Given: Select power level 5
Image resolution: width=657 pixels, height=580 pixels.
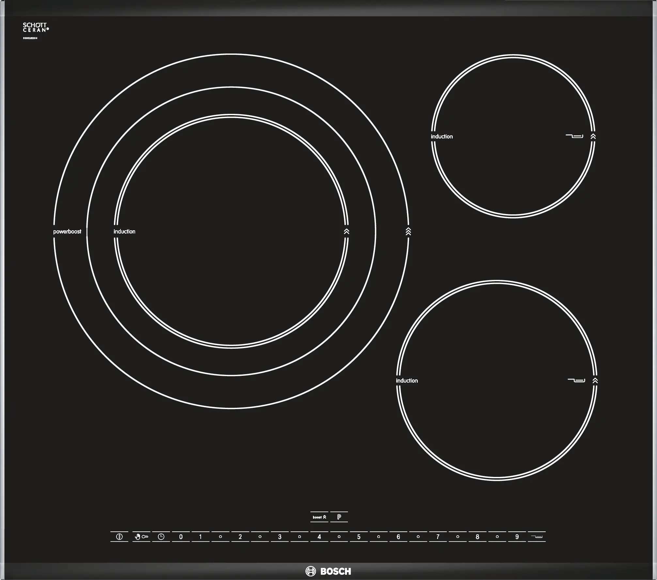Looking at the screenshot, I should [x=359, y=537].
